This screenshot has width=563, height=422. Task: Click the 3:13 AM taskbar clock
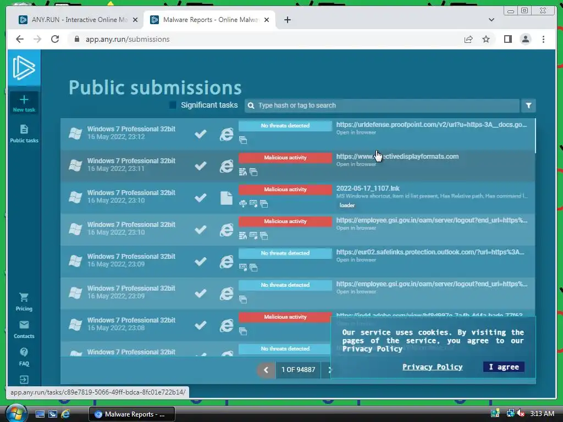(x=542, y=414)
